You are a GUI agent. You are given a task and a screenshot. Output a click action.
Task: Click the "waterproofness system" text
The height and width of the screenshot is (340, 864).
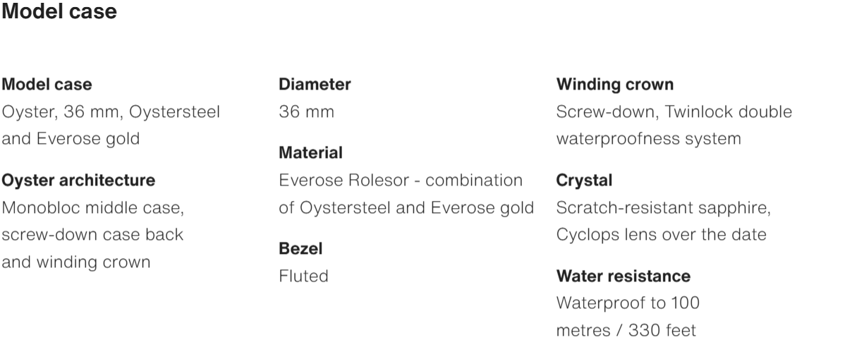[x=648, y=139]
